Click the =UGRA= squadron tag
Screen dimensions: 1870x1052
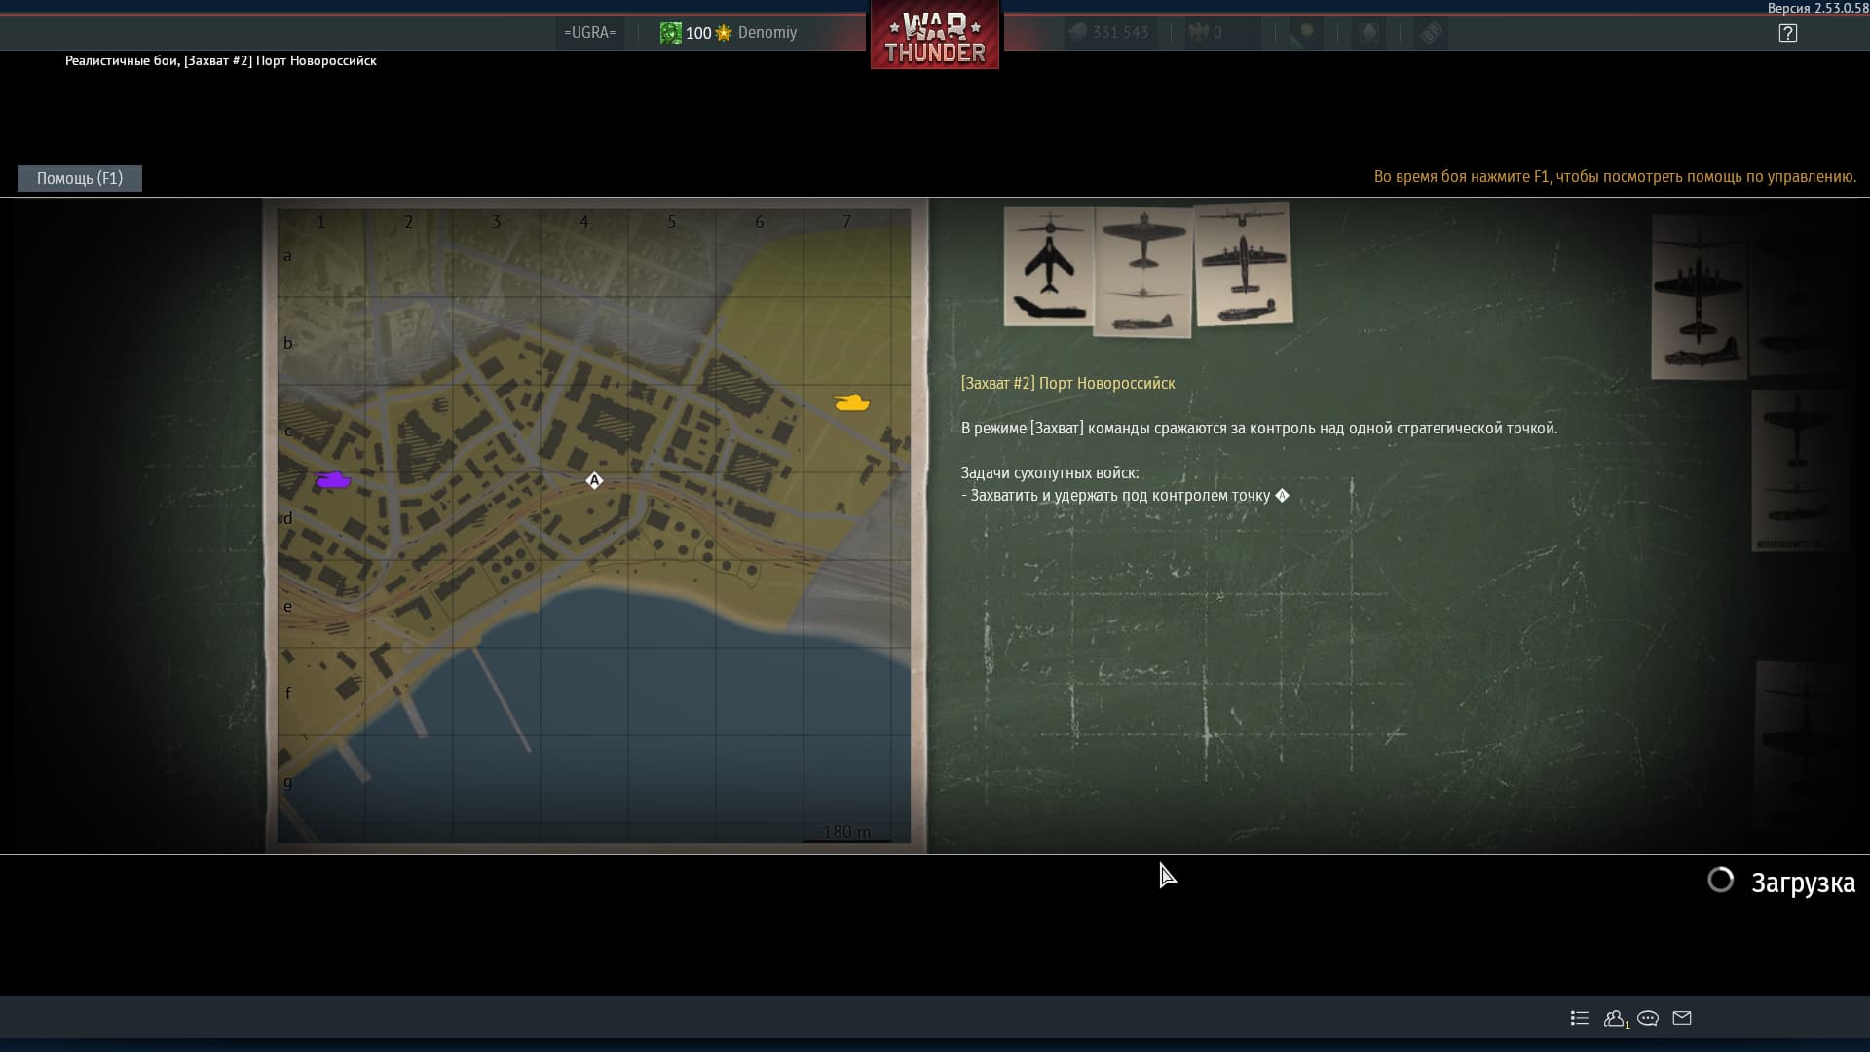[589, 33]
